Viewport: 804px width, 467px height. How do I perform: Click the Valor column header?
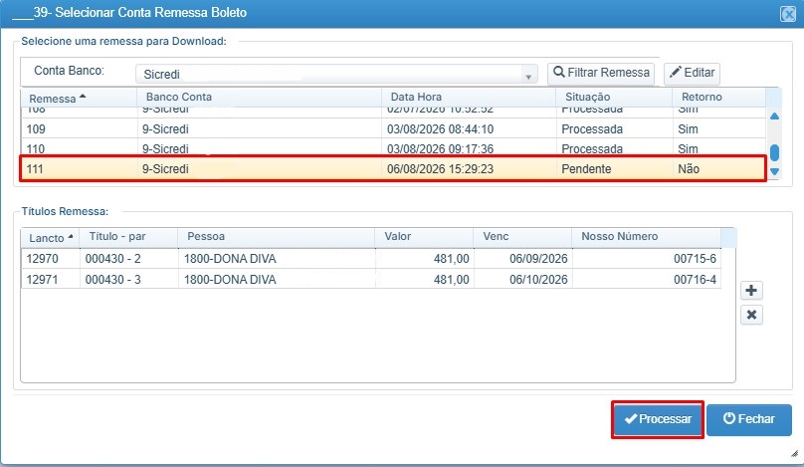click(424, 238)
